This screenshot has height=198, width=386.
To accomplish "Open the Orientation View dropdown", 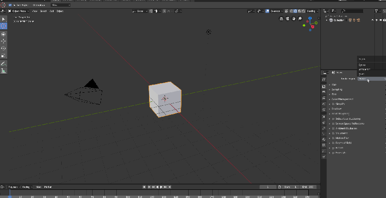I will (61, 5).
